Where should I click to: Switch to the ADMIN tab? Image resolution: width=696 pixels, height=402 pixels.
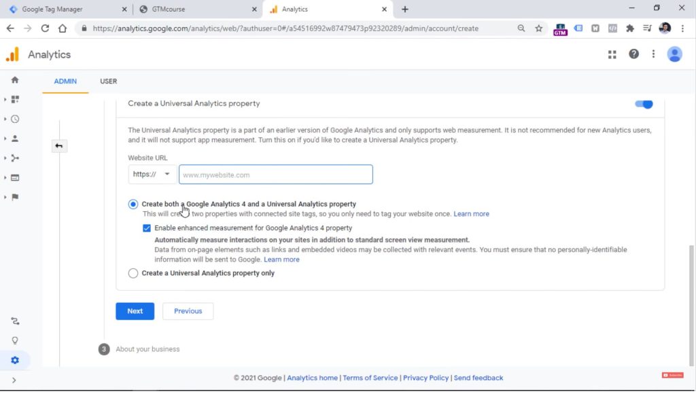65,81
